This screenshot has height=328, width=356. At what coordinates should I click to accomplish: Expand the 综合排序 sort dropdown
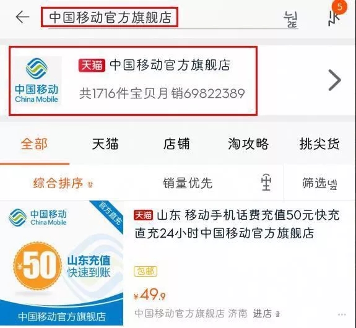[63, 183]
